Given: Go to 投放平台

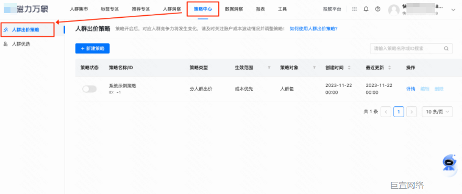Looking at the screenshot, I should click(332, 9).
